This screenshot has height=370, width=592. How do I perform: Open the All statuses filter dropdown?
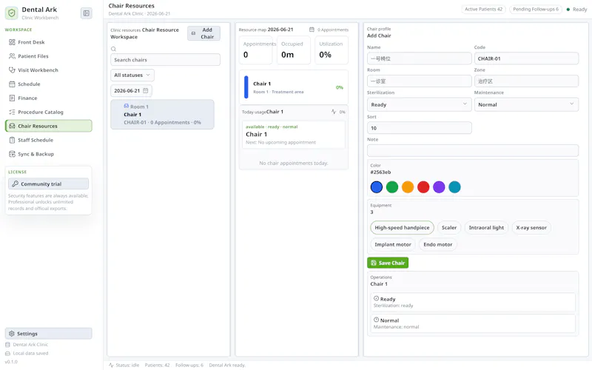[x=132, y=75]
